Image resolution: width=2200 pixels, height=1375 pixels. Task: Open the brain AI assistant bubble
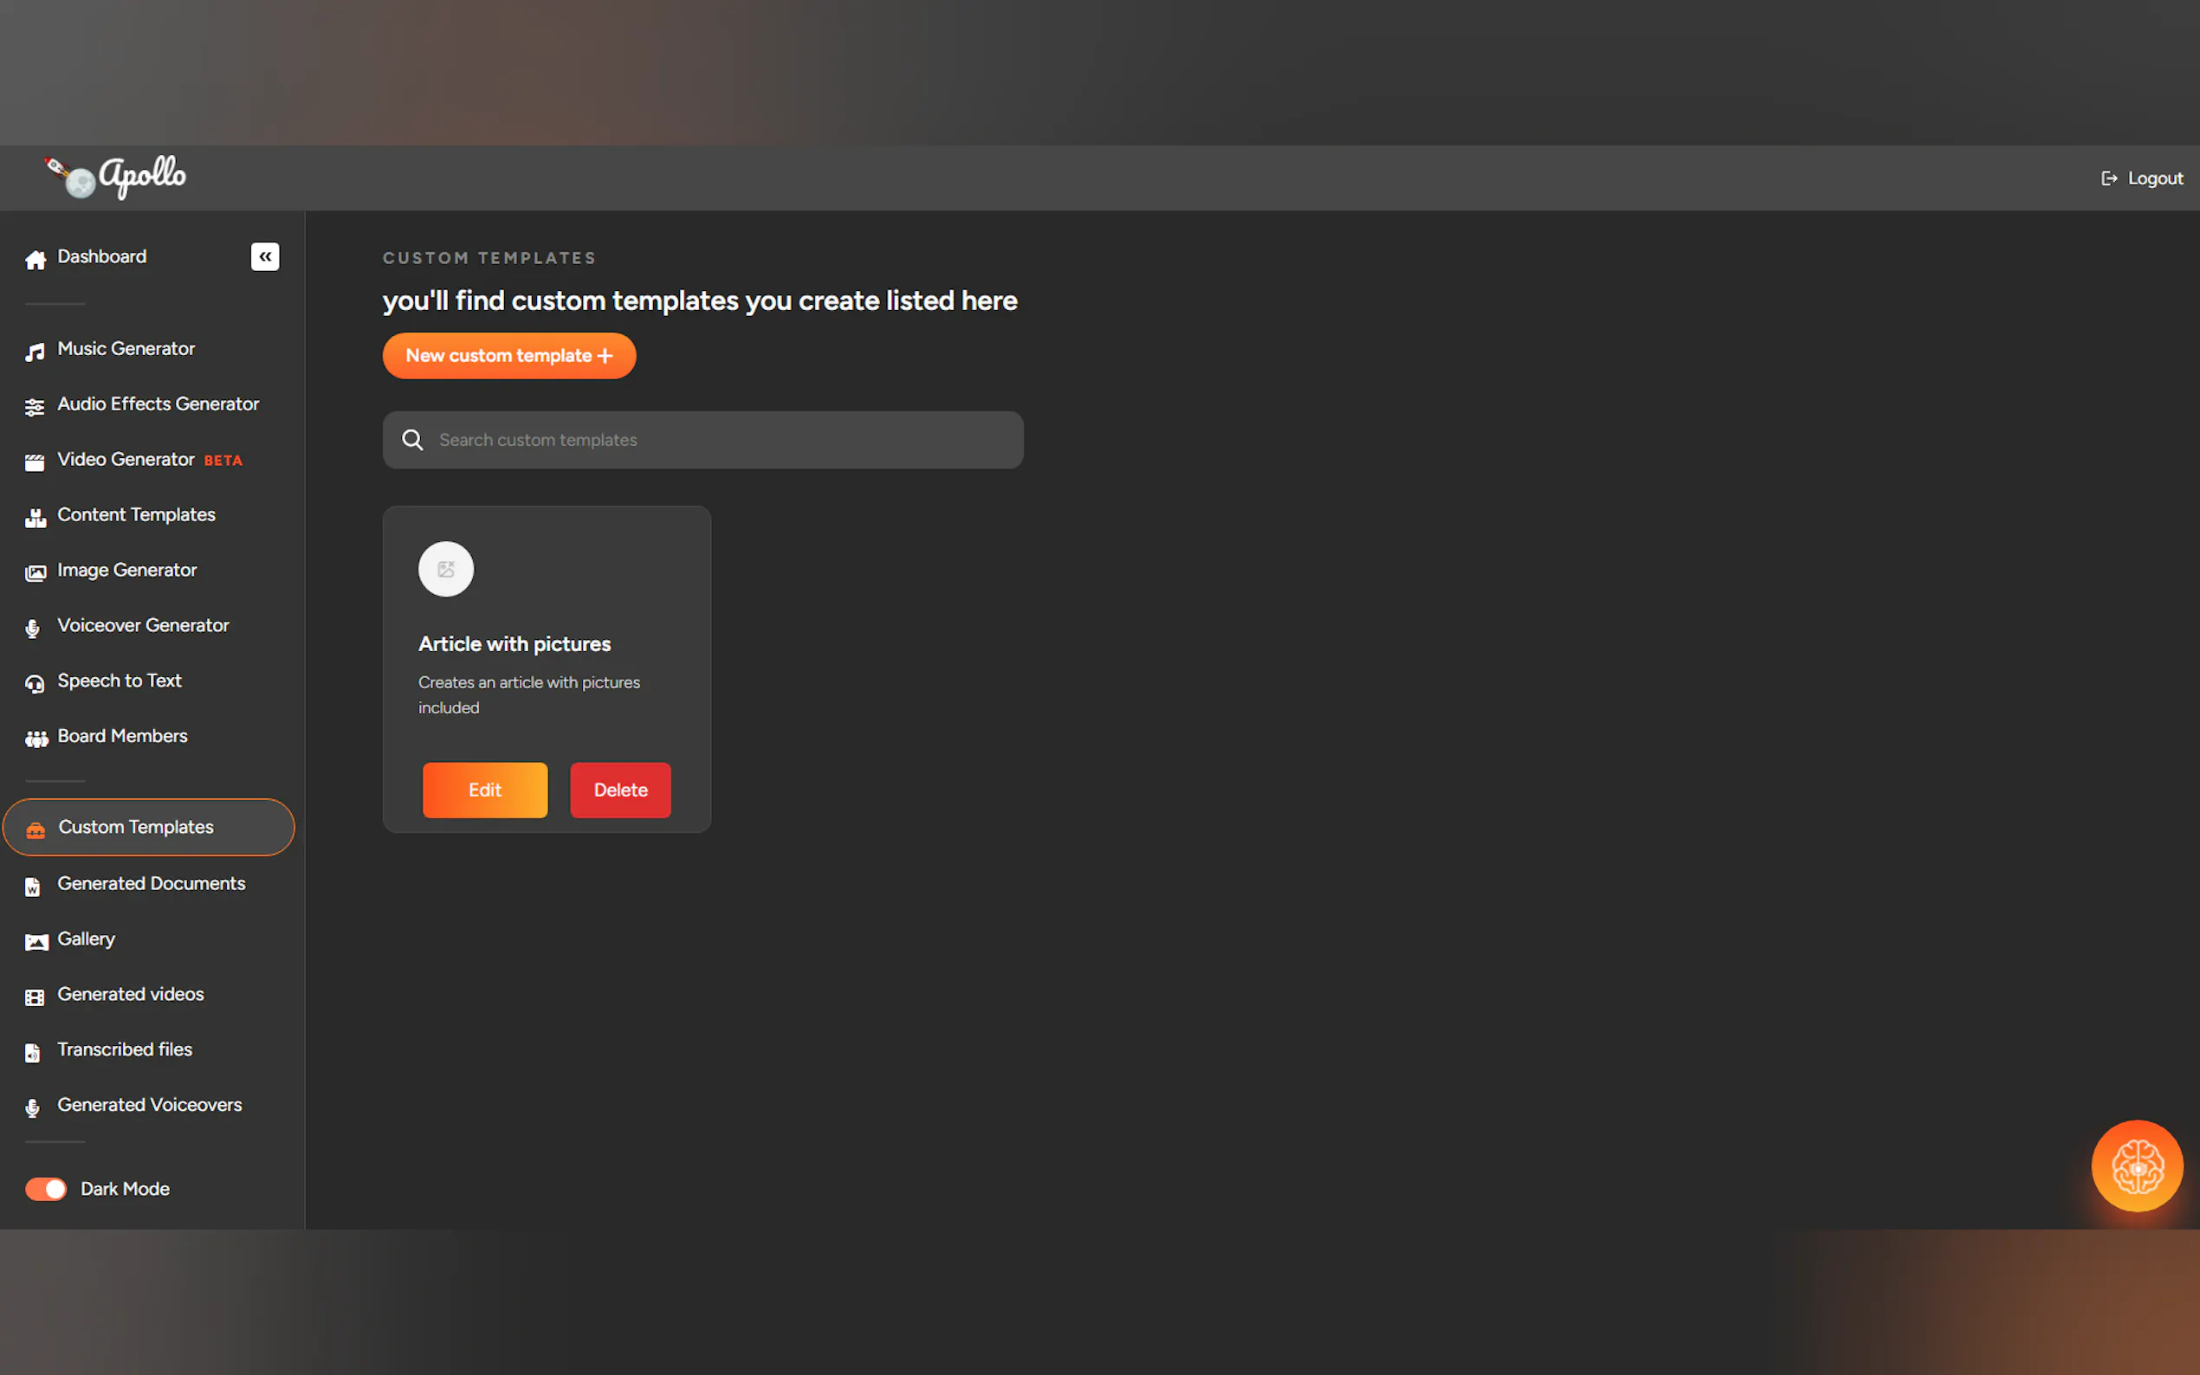[x=2136, y=1165]
